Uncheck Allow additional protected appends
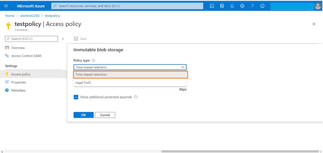The height and width of the screenshot is (153, 323). pos(76,97)
